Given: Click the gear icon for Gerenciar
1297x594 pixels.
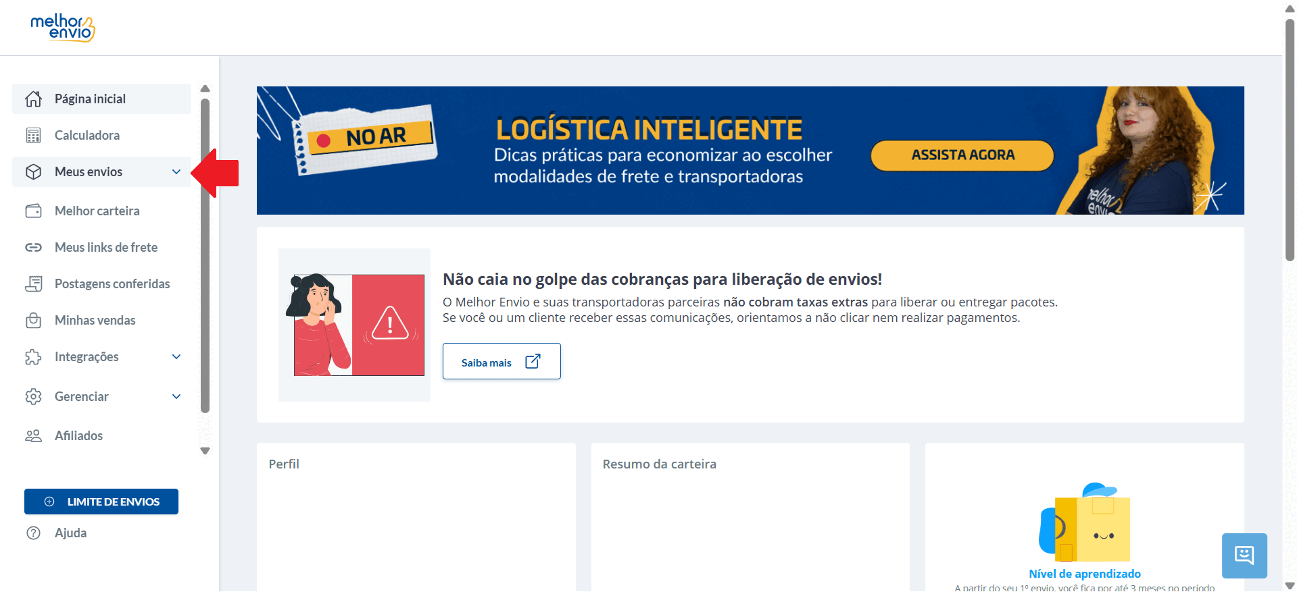Looking at the screenshot, I should [x=33, y=396].
